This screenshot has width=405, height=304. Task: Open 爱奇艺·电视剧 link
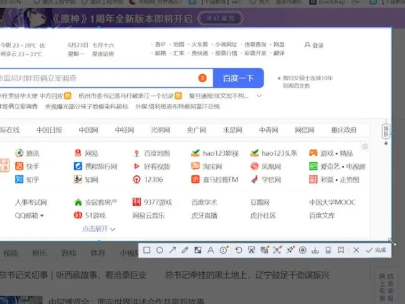pyautogui.click(x=343, y=166)
